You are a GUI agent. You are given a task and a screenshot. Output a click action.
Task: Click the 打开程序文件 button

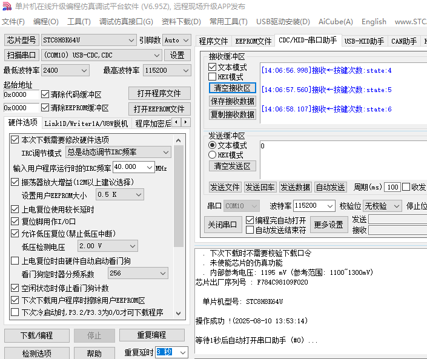click(159, 93)
